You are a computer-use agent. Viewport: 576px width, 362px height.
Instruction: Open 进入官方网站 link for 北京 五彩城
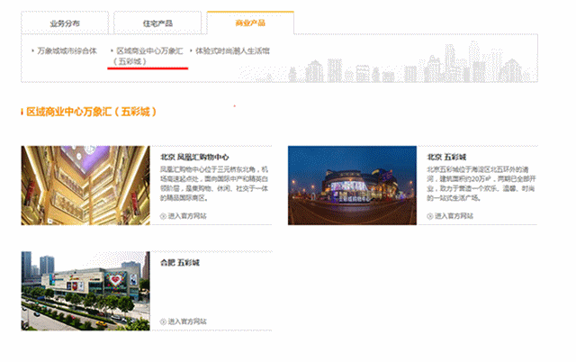[454, 216]
